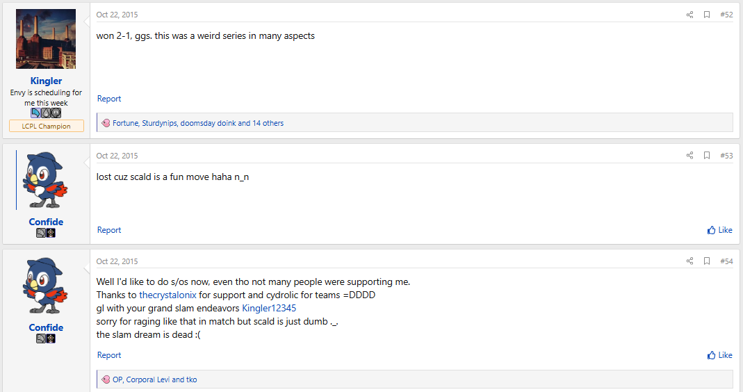Bookmark post #54
Viewport: 743px width, 392px height.
pyautogui.click(x=707, y=261)
